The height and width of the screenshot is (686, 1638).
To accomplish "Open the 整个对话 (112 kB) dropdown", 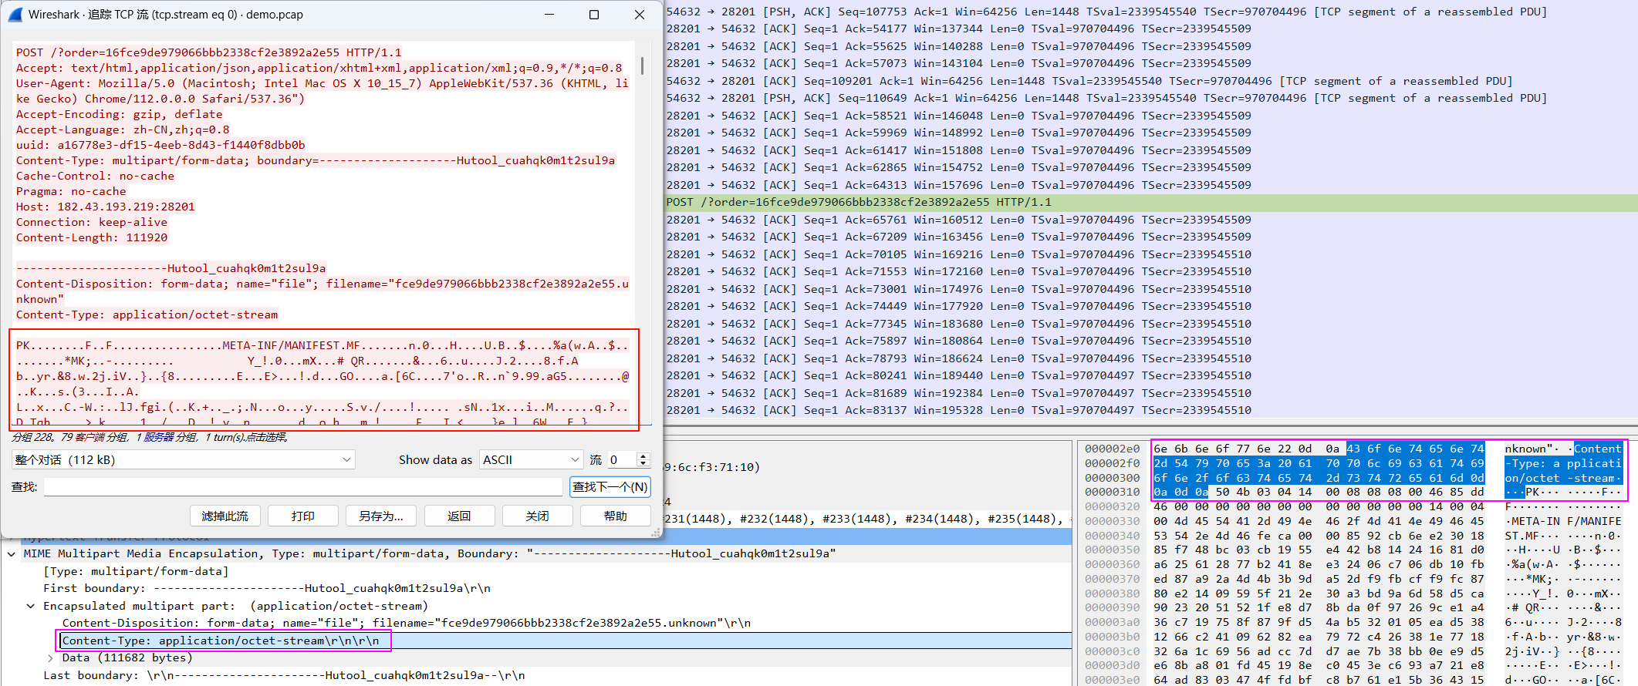I will coord(183,460).
